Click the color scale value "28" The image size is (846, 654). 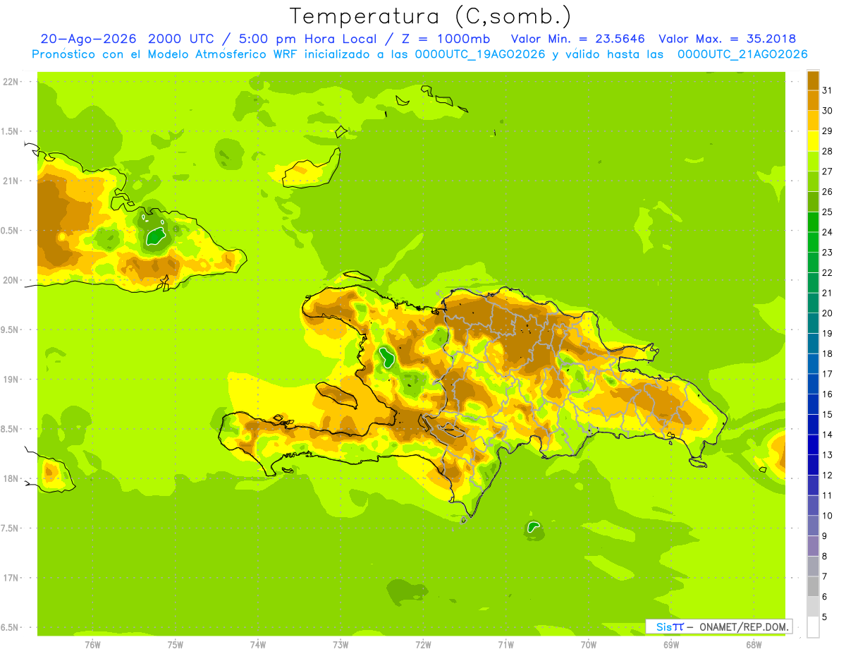point(827,151)
